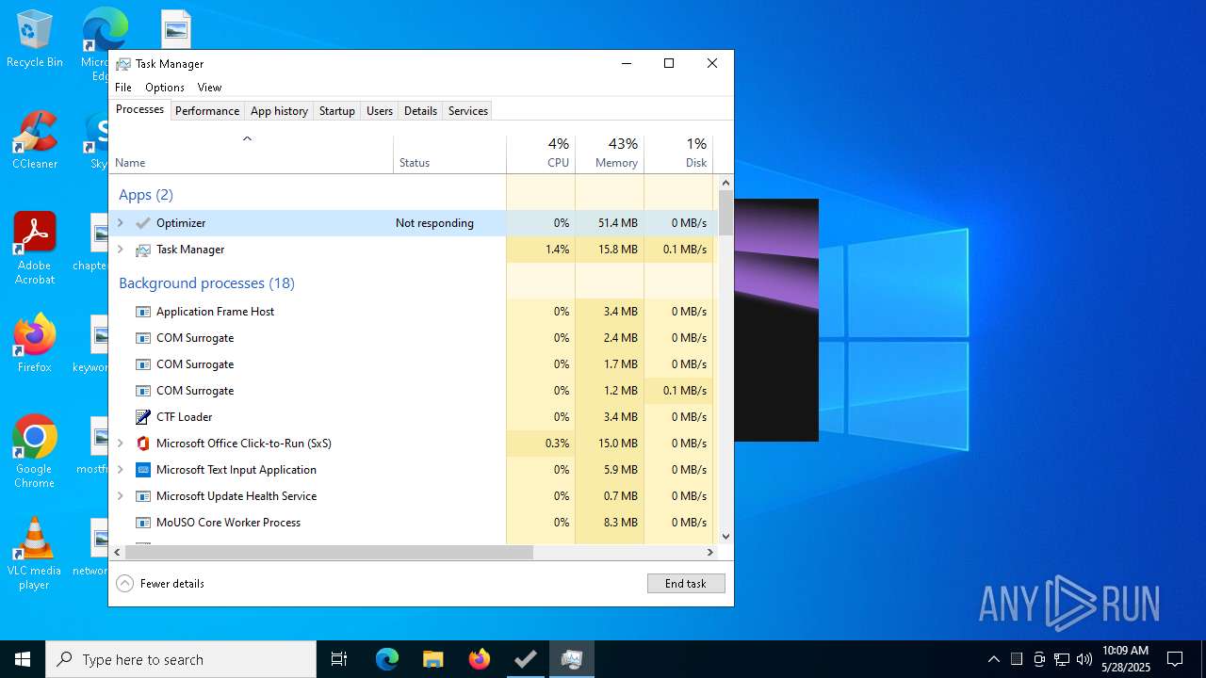Switch to Optimizer app in the taskbar
This screenshot has height=678, width=1206.
(x=525, y=659)
